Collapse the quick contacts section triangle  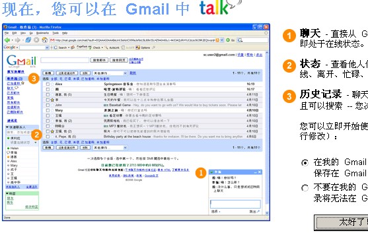click(x=7, y=127)
